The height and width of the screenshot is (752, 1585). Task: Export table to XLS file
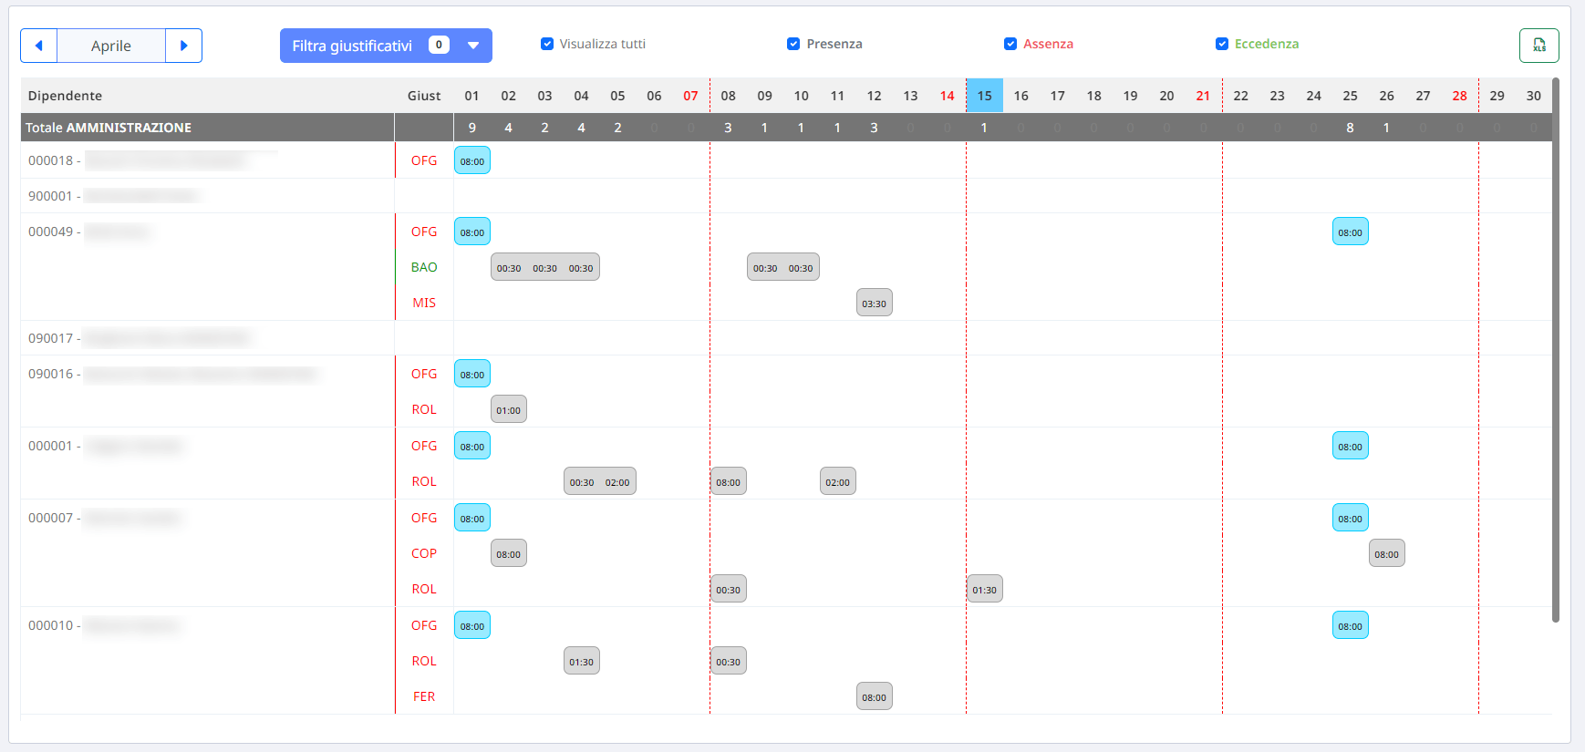click(x=1538, y=46)
